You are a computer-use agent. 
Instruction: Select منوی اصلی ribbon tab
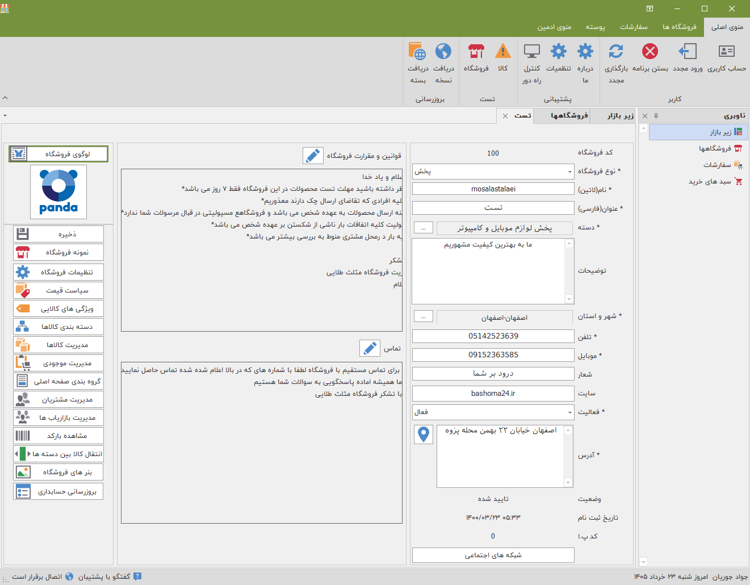pos(727,27)
